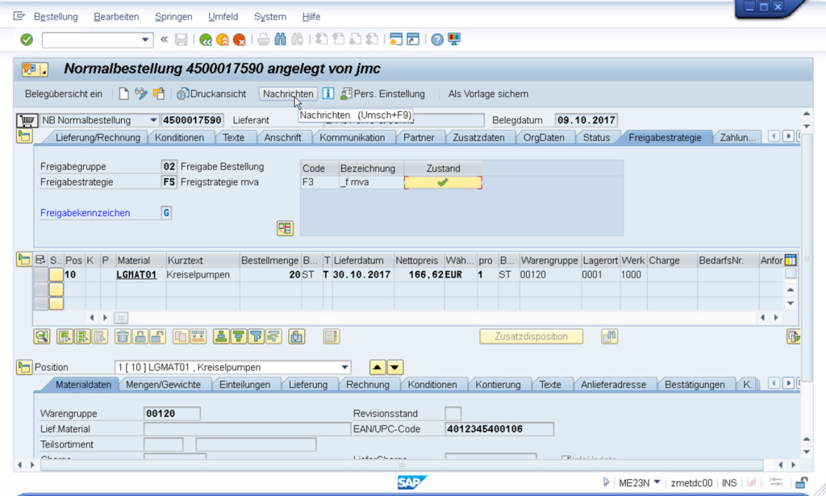Click the Save diskette icon
This screenshot has width=826, height=496.
click(181, 40)
